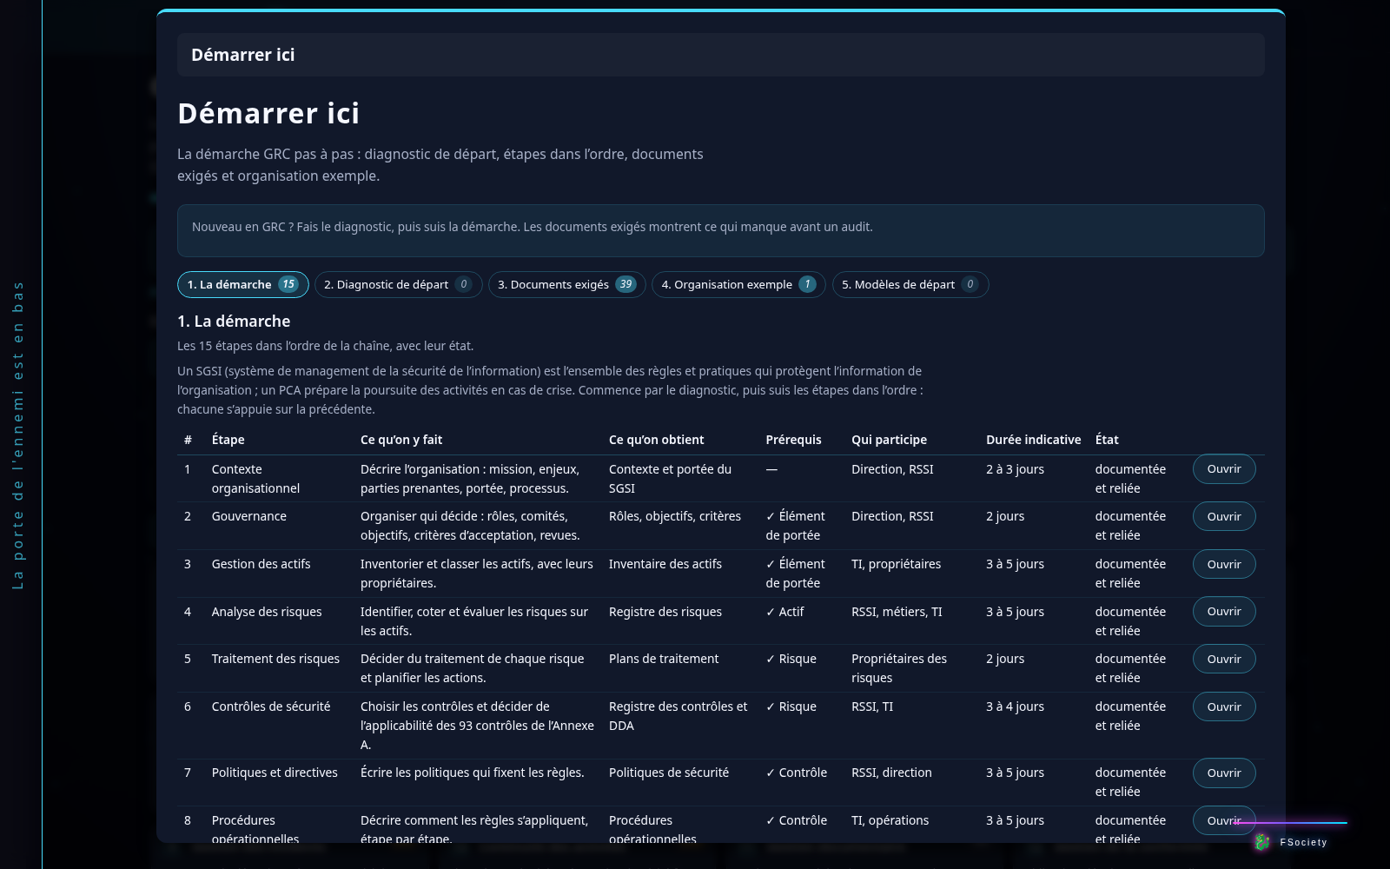Click the 'Nouveau en GRC ?' info banner
This screenshot has width=1390, height=869.
point(720,230)
